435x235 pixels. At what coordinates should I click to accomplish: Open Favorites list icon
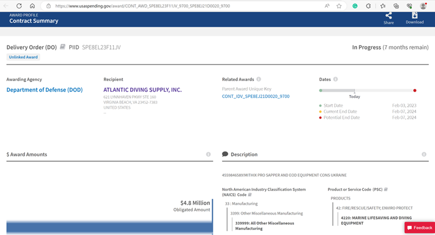point(383,6)
